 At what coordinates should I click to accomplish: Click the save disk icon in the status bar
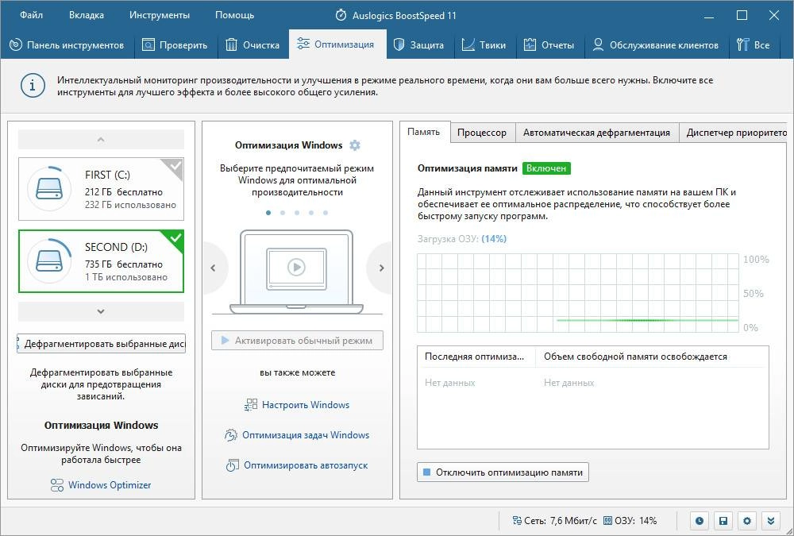(723, 521)
